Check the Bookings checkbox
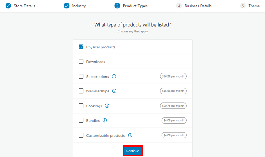Viewport: 265px width, 157px height. 81,106
